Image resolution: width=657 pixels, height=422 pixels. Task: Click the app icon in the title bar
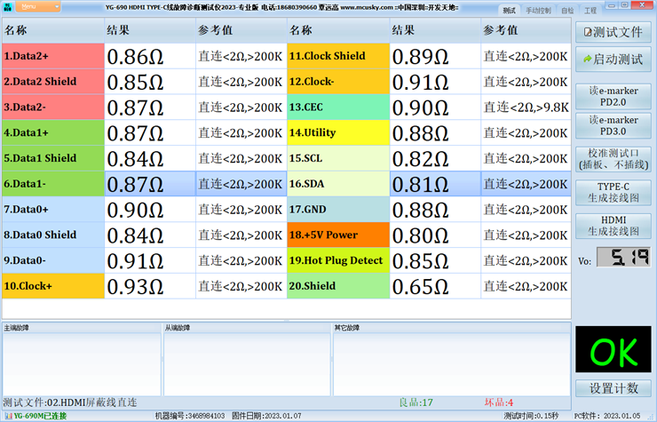click(6, 6)
